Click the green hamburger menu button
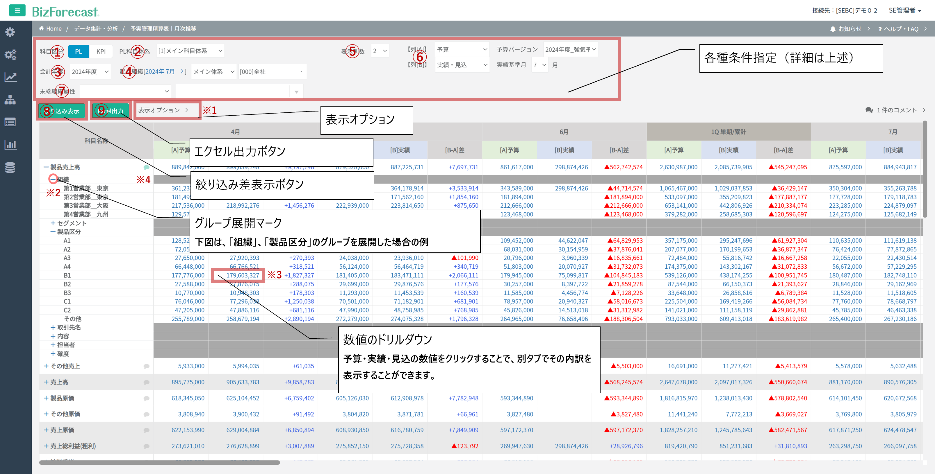Image resolution: width=935 pixels, height=474 pixels. coord(17,10)
